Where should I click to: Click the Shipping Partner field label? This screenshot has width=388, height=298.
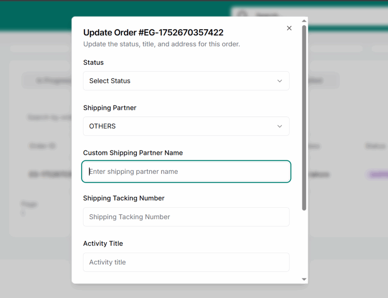[x=110, y=108]
